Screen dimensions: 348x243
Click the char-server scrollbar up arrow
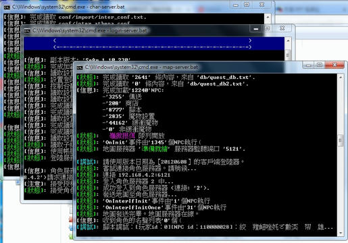[268, 17]
